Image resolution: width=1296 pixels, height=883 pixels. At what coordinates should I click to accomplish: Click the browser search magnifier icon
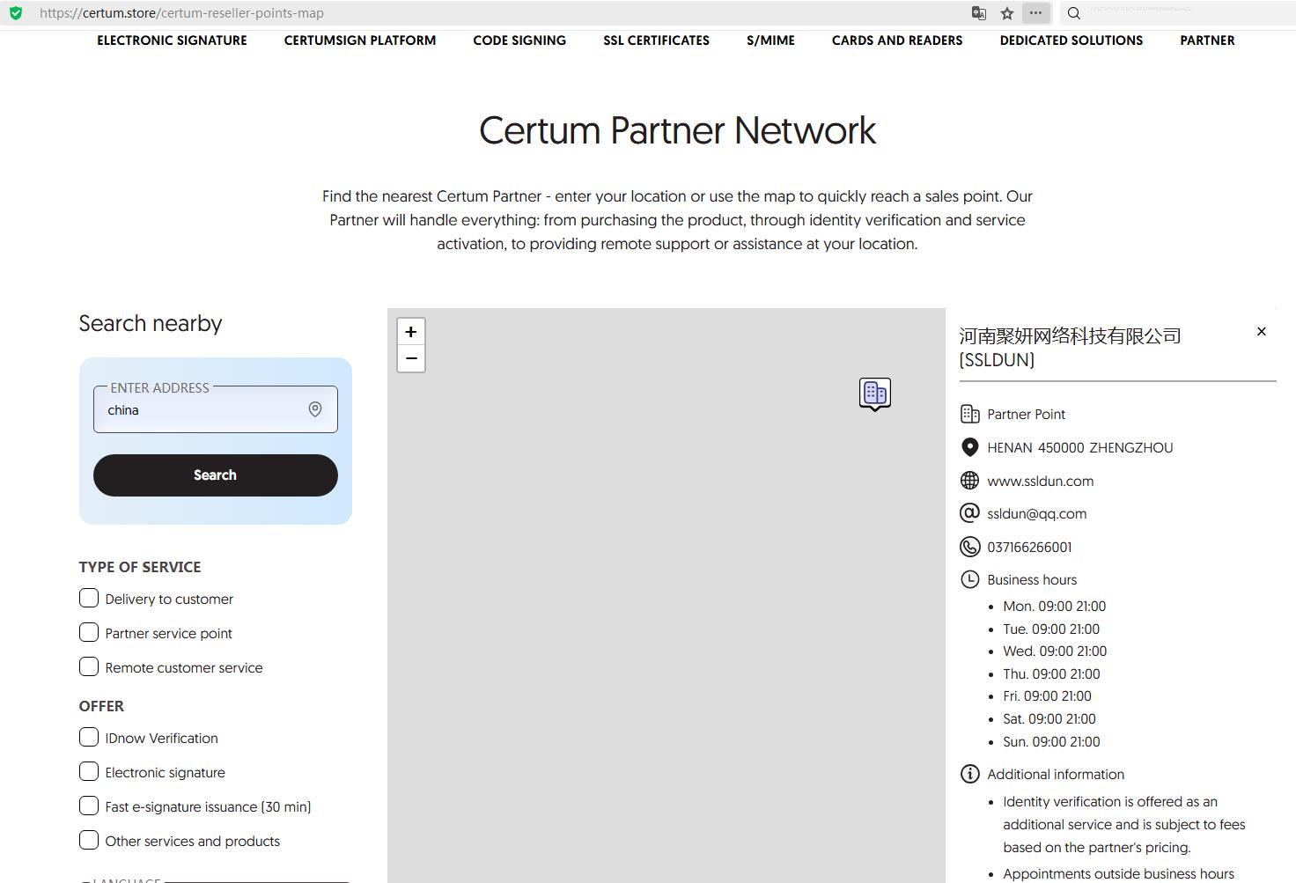pyautogui.click(x=1074, y=13)
